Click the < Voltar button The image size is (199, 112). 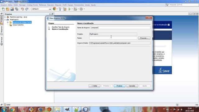pos(95,86)
